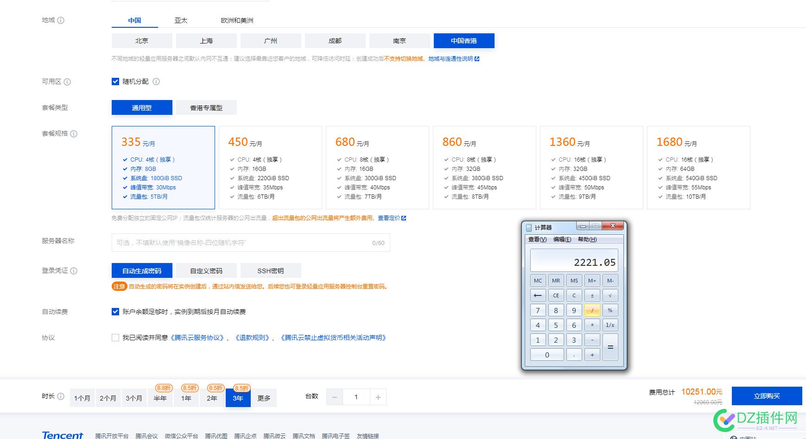Select the 自定义密码 login option
Viewport: 806px width, 439px height.
click(206, 270)
